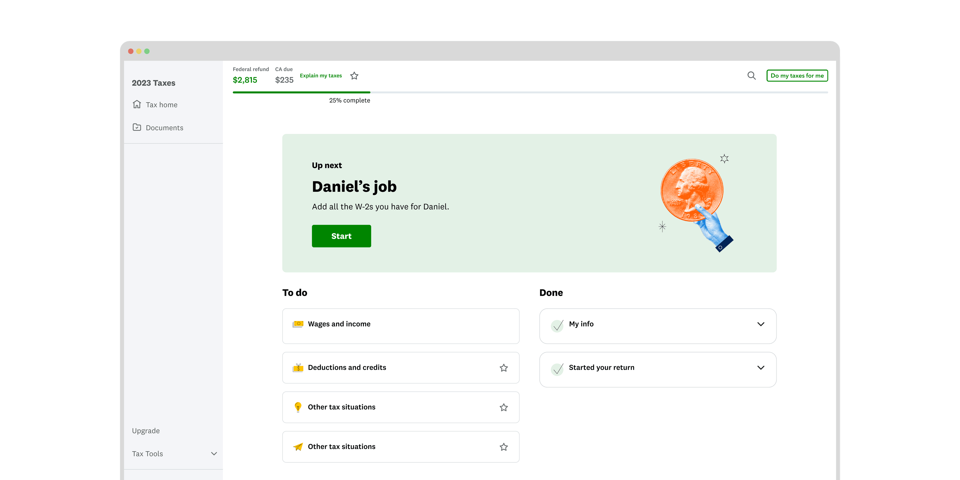The height and width of the screenshot is (480, 960).
Task: Click the Tax home house icon
Action: pos(137,105)
